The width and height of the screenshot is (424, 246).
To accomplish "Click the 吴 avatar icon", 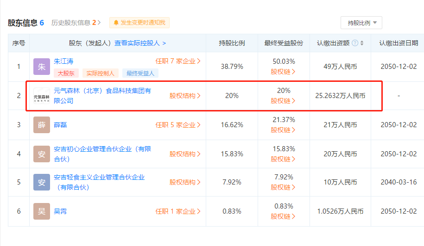I will coord(42,211).
